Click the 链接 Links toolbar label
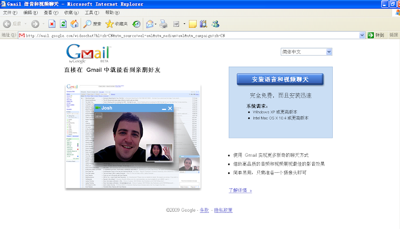 pyautogui.click(x=394, y=35)
